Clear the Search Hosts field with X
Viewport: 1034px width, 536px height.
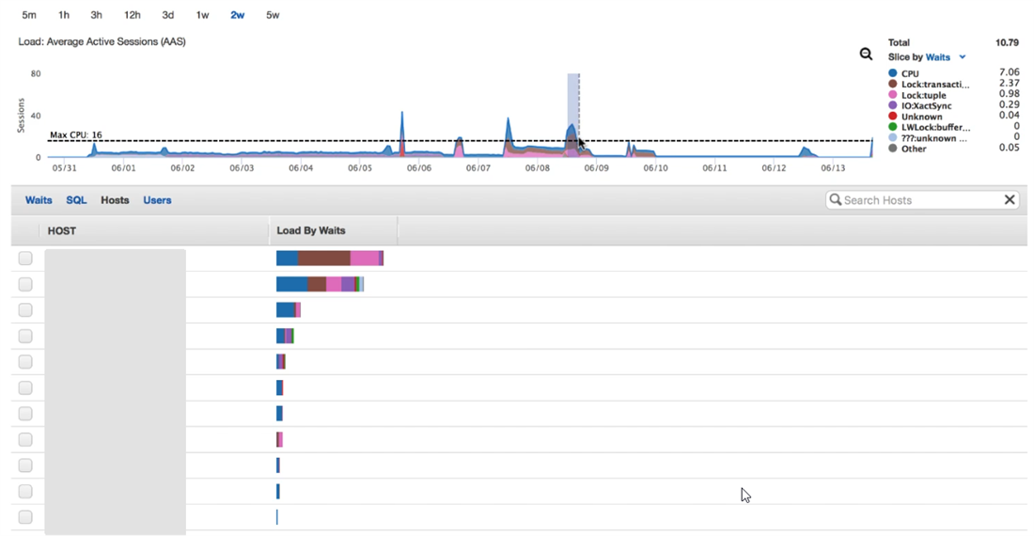(1009, 199)
